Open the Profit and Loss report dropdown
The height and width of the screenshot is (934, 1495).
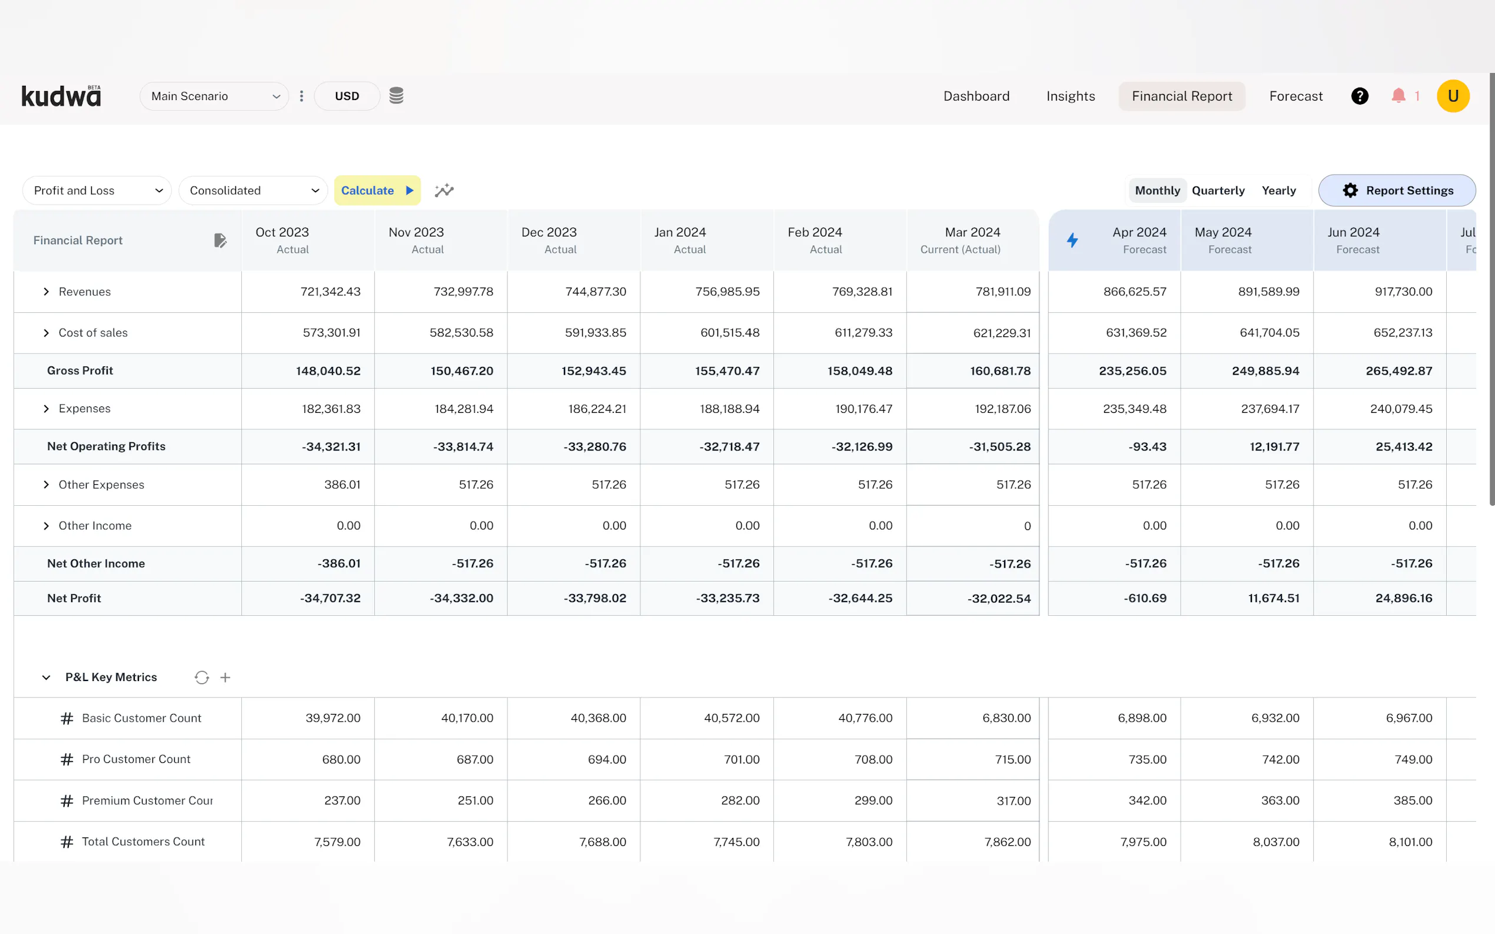tap(97, 190)
